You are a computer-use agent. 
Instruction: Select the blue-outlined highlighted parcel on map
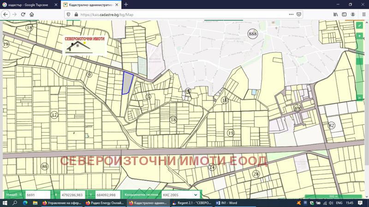(x=127, y=84)
